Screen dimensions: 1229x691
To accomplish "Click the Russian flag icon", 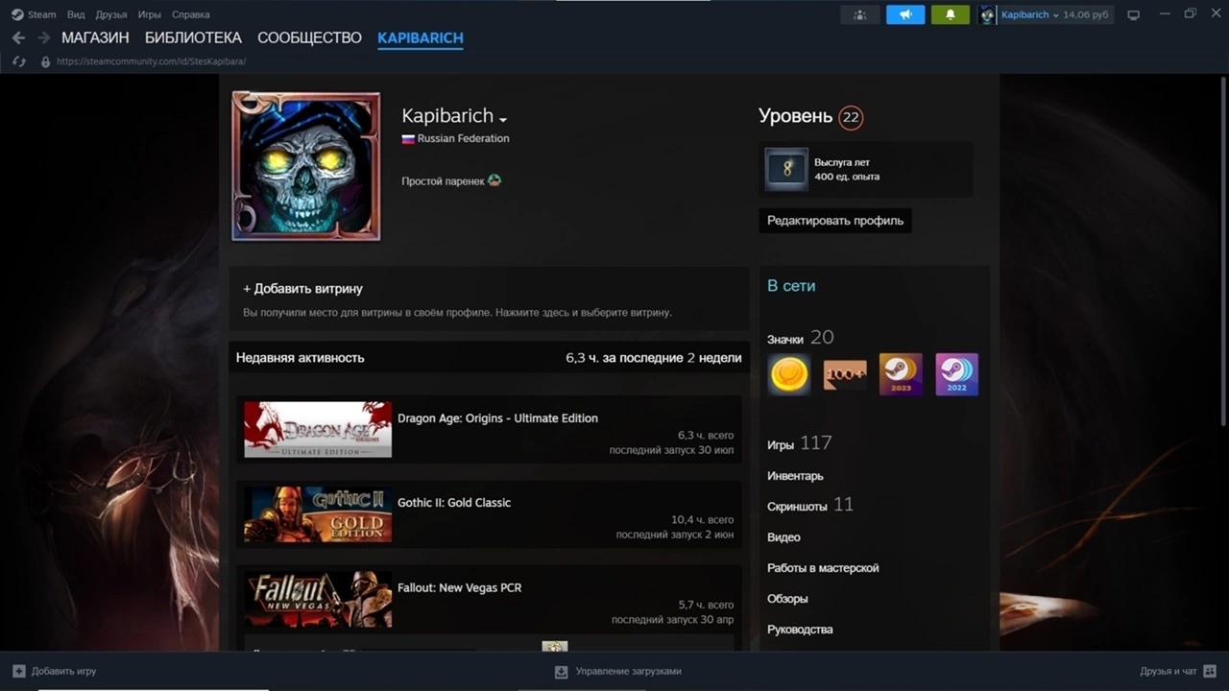I will (408, 138).
